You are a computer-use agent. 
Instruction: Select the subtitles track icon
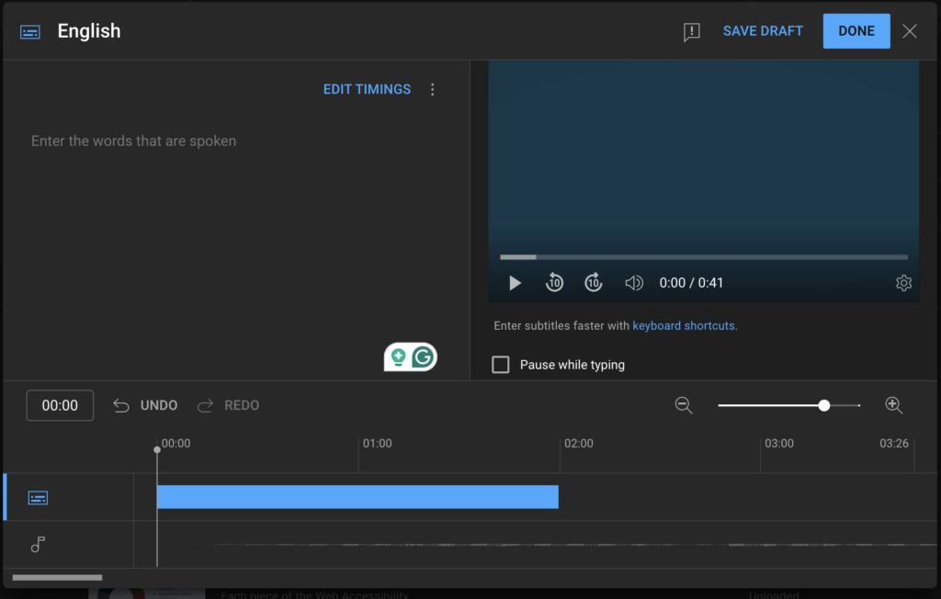click(38, 497)
